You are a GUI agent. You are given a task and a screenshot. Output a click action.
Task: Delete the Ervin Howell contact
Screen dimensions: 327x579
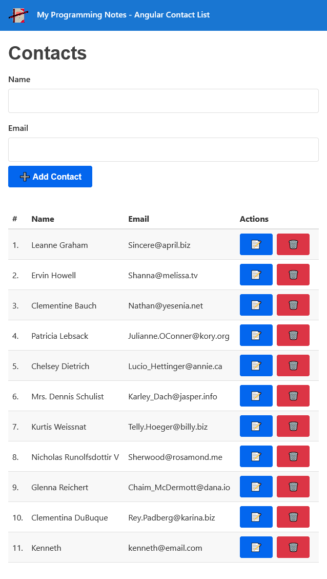coord(293,275)
